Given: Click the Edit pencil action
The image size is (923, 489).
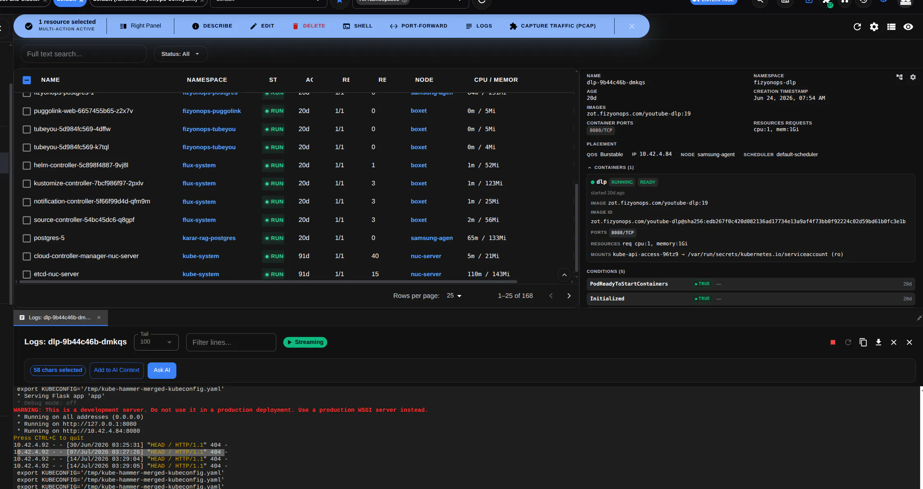Looking at the screenshot, I should (x=262, y=26).
